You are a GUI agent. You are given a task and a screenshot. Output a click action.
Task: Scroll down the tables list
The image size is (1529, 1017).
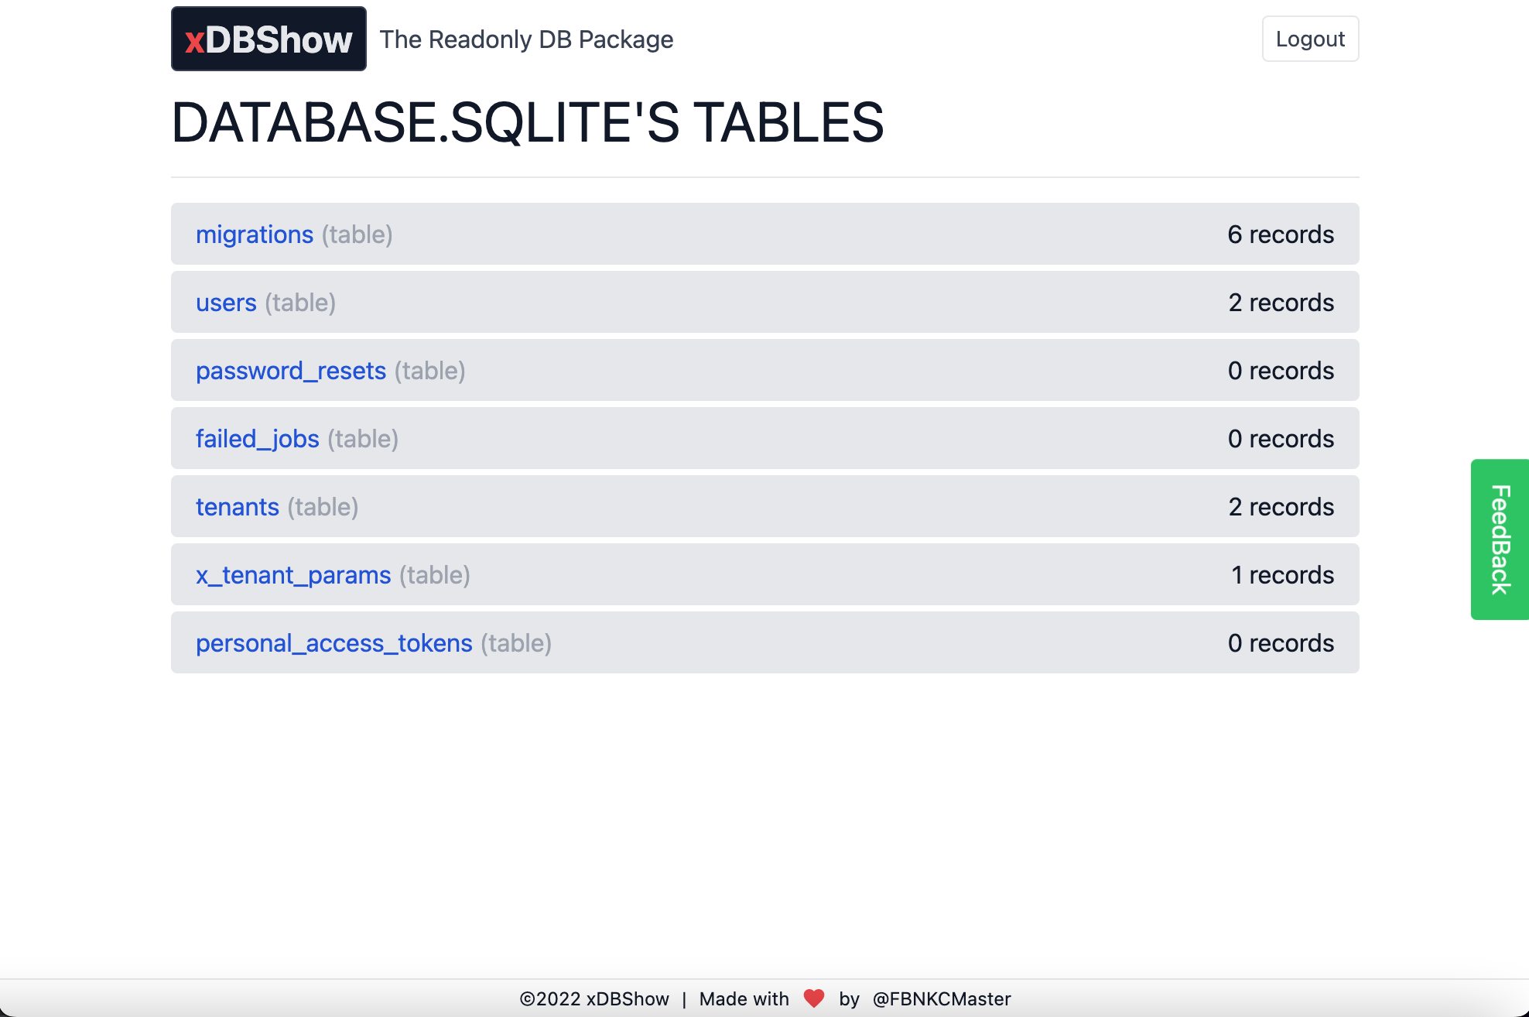[x=764, y=440]
